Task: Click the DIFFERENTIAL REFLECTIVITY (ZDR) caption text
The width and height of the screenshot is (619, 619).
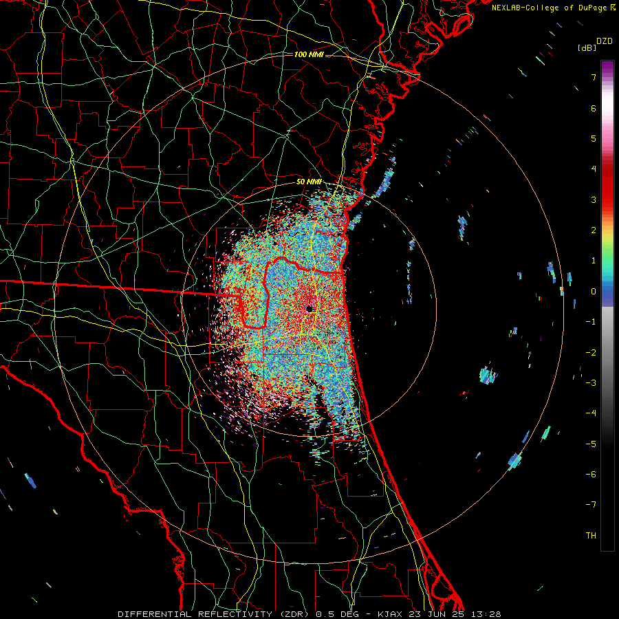Action: pos(215,614)
